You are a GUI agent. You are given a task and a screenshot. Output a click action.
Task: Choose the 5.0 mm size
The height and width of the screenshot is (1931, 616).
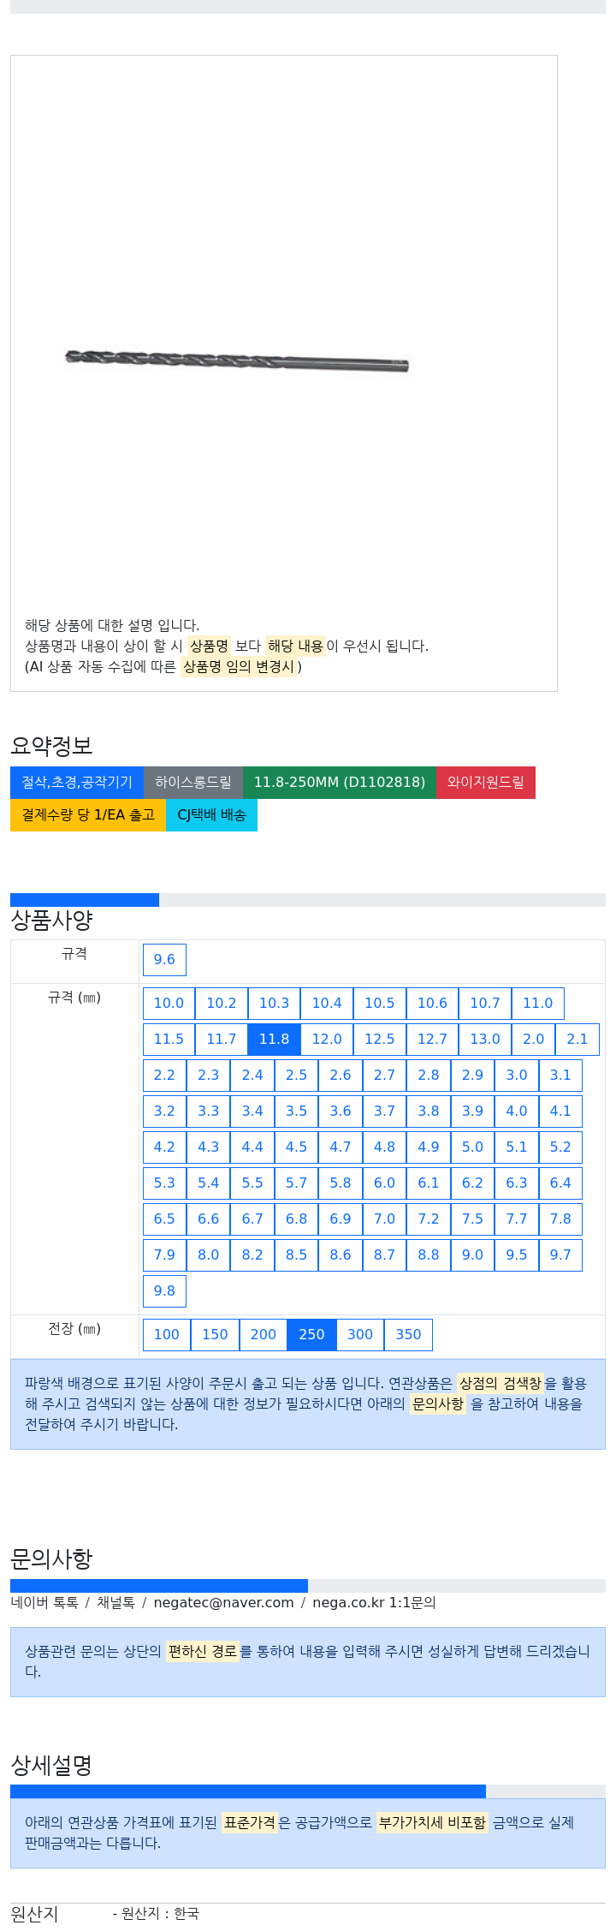pyautogui.click(x=472, y=1147)
